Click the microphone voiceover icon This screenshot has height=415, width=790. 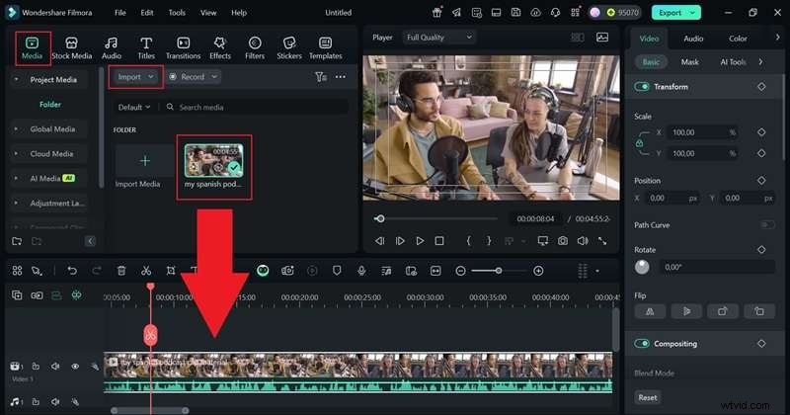point(362,270)
